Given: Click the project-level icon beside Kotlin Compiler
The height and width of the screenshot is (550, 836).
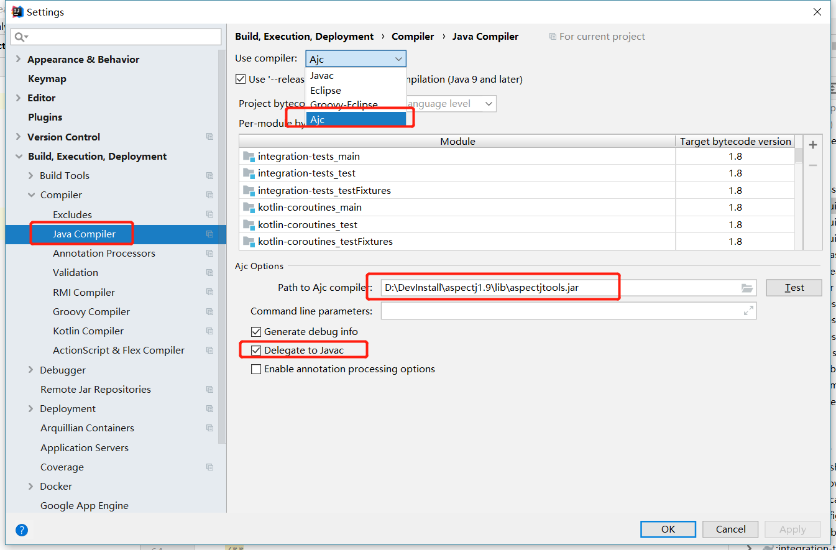Looking at the screenshot, I should point(209,331).
